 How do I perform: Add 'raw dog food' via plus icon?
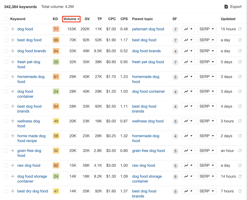tap(13, 165)
